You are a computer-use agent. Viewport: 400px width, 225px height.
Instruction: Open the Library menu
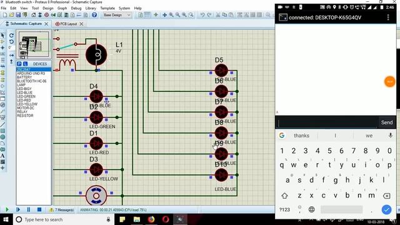click(x=91, y=8)
